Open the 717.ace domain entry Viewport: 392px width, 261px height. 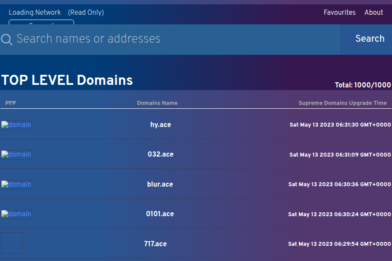coord(155,244)
